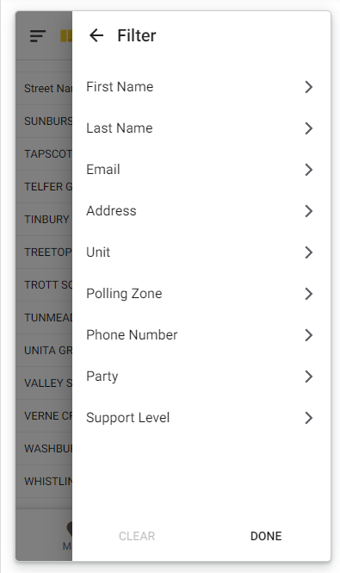Viewport: 340px width, 573px height.
Task: Tap the DONE button
Action: click(266, 536)
